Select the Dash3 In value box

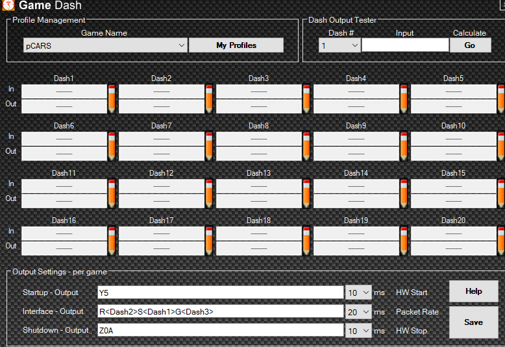(259, 91)
